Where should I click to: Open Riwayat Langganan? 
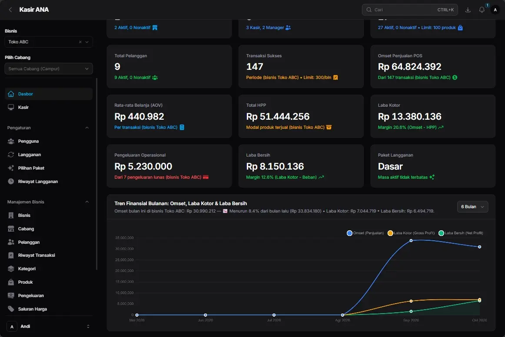click(49, 182)
